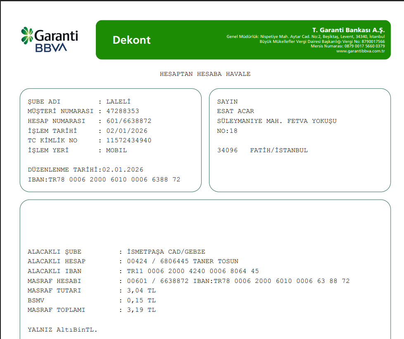This screenshot has height=339, width=404.
Task: Click the SAYIN label
Action: click(227, 101)
